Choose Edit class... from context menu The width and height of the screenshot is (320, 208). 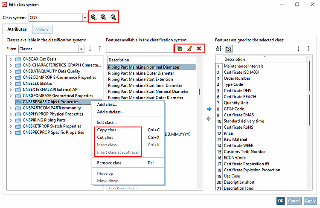(107, 122)
